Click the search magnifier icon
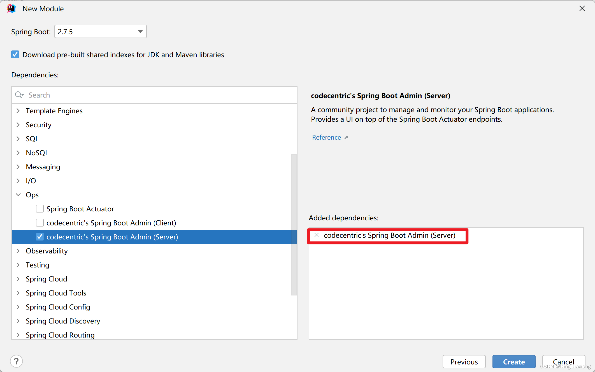 click(19, 95)
